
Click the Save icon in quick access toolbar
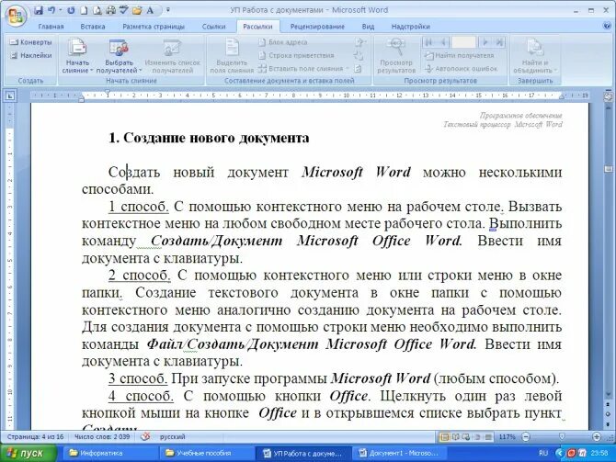38,10
